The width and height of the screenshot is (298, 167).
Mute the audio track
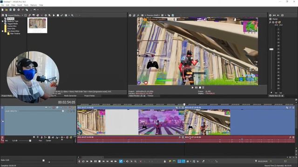click(67, 137)
